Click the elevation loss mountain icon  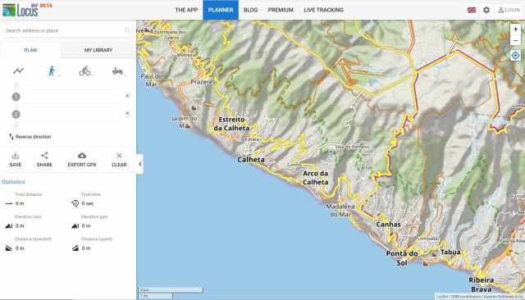(x=9, y=225)
